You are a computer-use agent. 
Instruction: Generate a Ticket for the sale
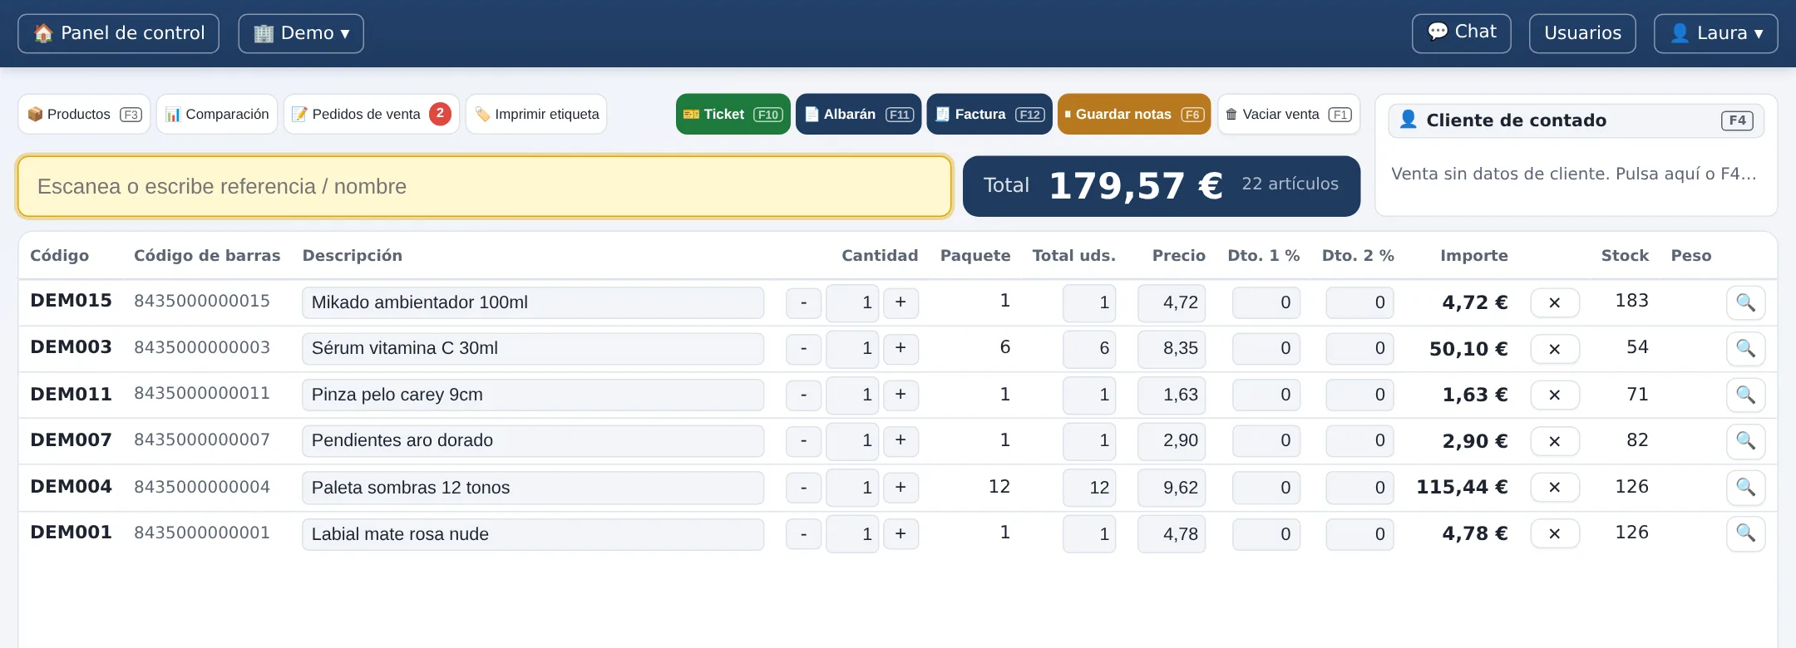click(x=733, y=115)
